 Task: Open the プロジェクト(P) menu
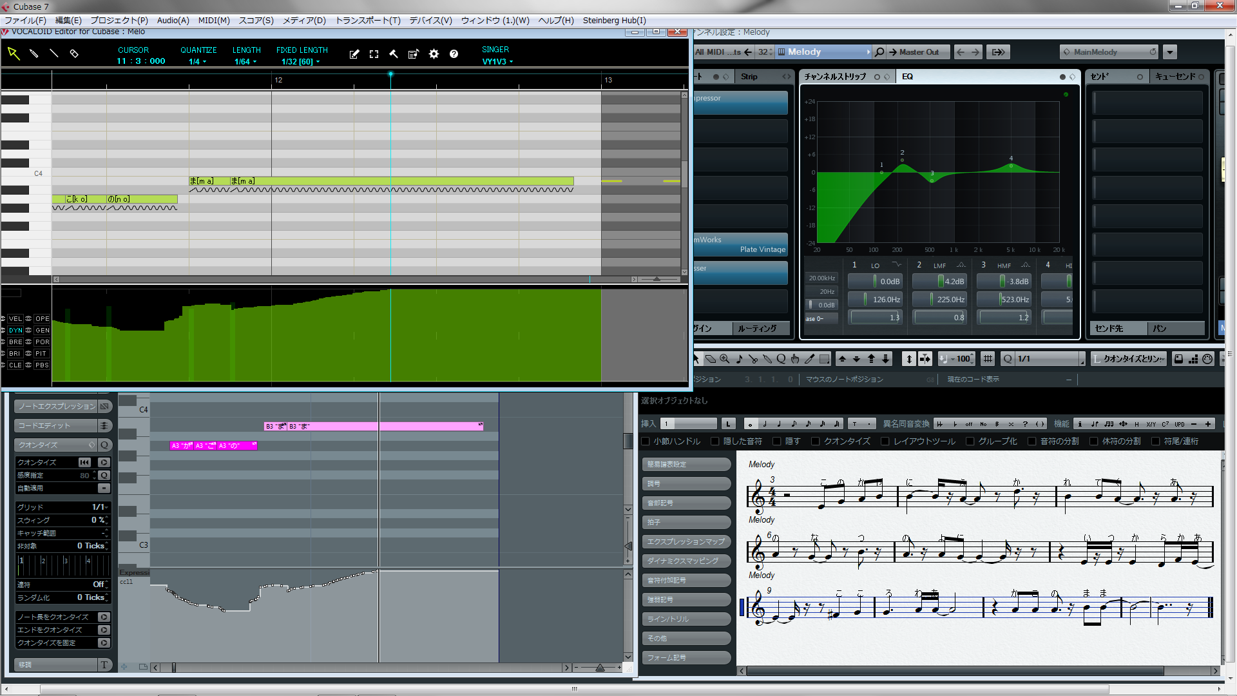coord(119,20)
